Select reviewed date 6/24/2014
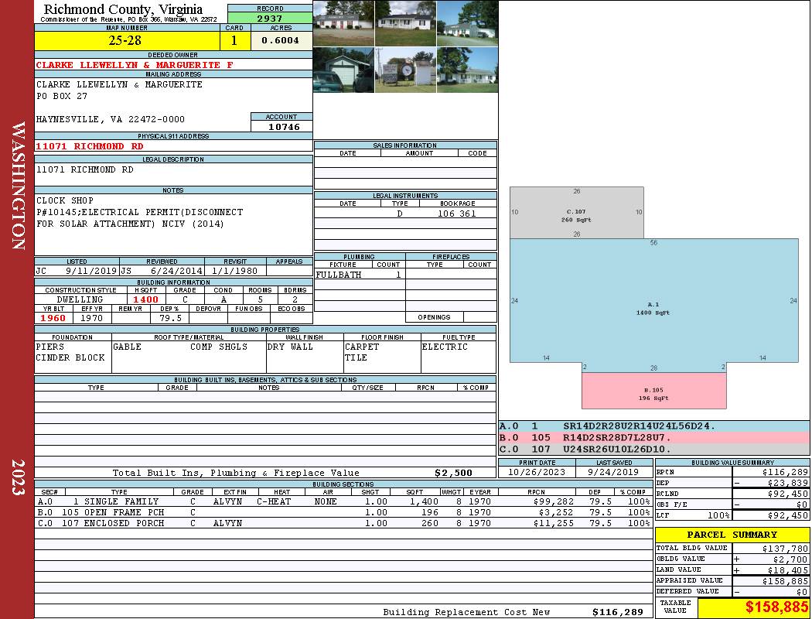The height and width of the screenshot is (619, 812). (176, 271)
